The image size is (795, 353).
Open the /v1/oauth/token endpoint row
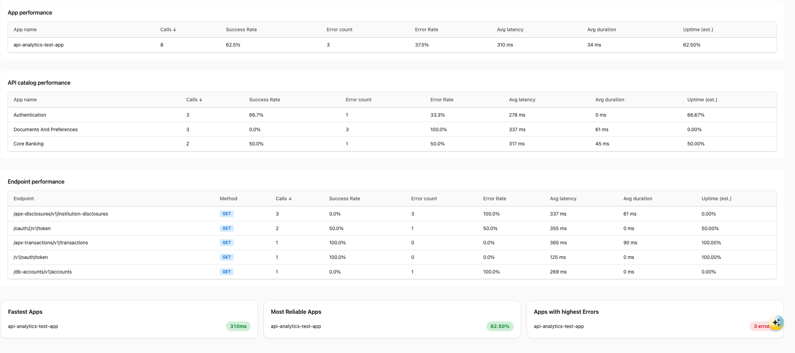(392, 257)
